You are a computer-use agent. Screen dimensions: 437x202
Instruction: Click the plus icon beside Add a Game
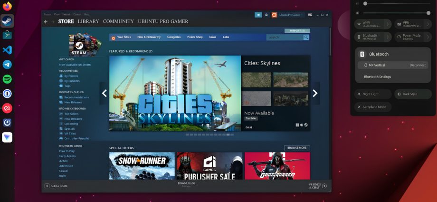tap(47, 186)
